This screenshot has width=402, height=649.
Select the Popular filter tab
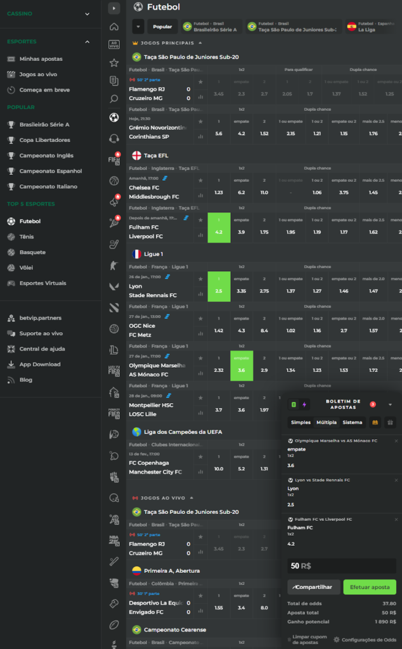coord(162,27)
